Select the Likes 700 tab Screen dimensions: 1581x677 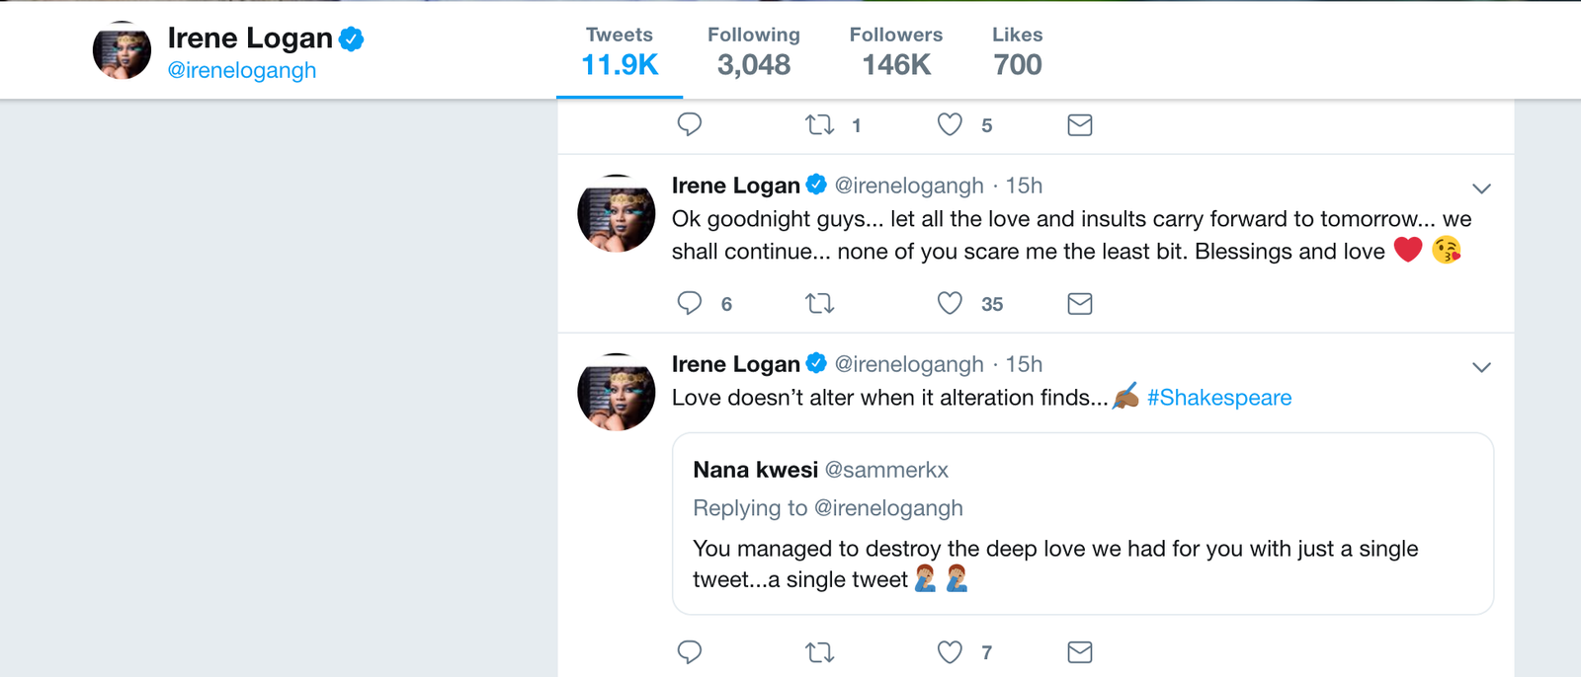pyautogui.click(x=1018, y=51)
